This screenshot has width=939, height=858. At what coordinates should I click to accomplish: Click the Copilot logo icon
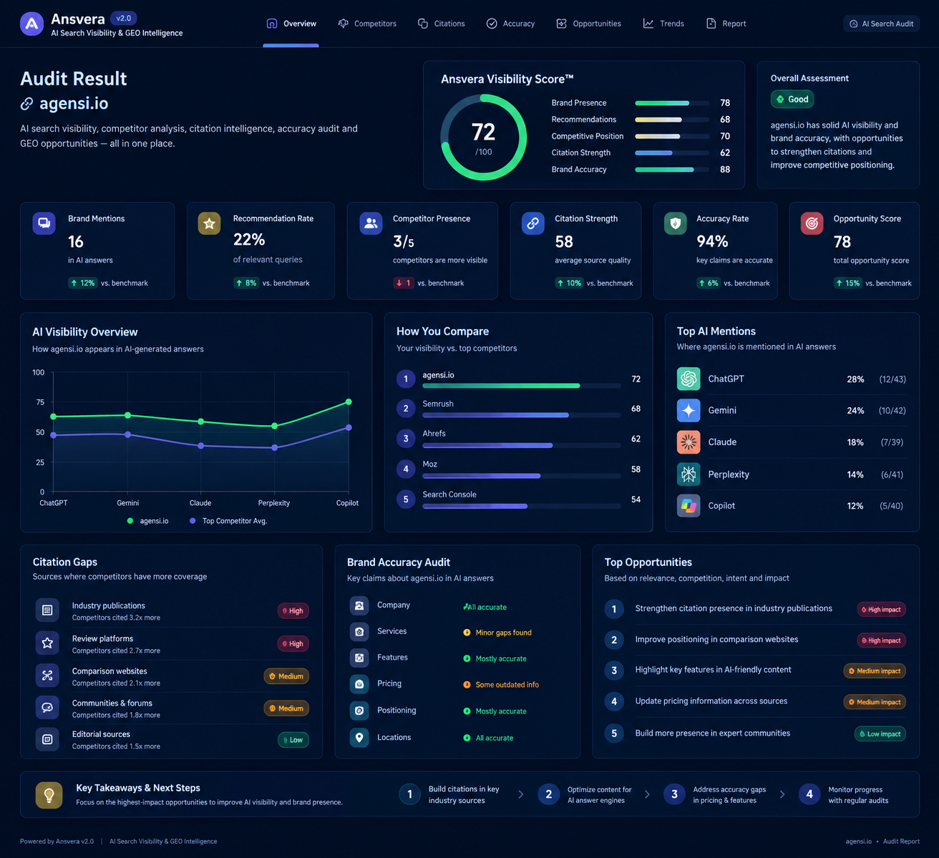[689, 505]
